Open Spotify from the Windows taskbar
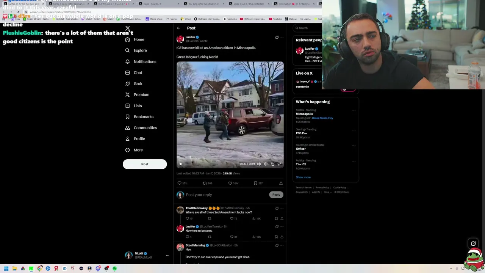This screenshot has width=485, height=273. [x=114, y=268]
